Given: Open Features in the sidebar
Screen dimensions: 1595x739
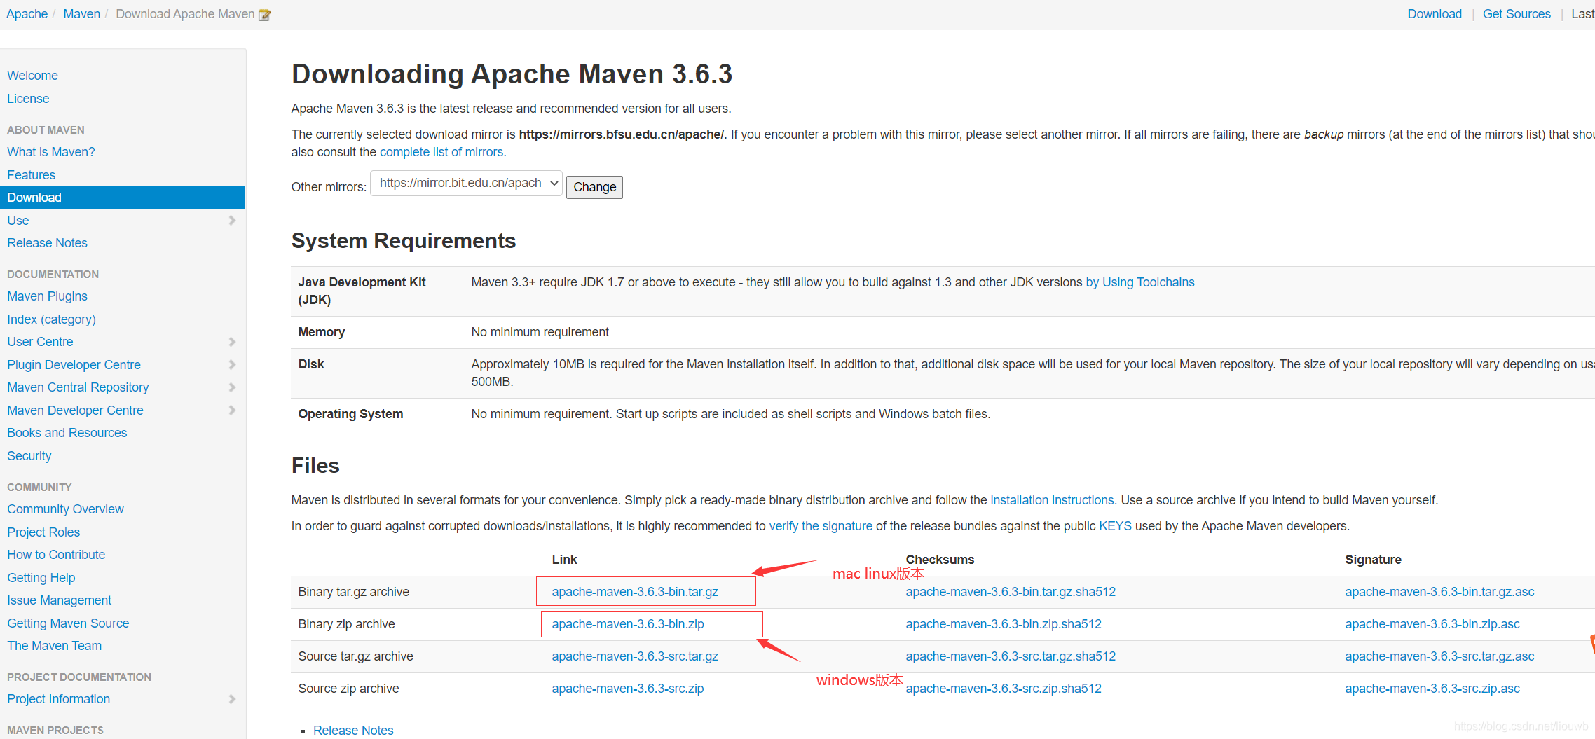Looking at the screenshot, I should pos(32,175).
